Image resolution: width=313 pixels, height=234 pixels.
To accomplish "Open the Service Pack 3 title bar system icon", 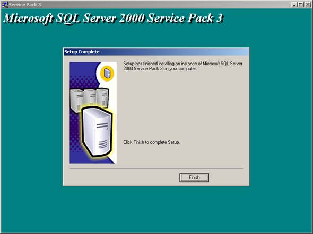I will click(5, 4).
